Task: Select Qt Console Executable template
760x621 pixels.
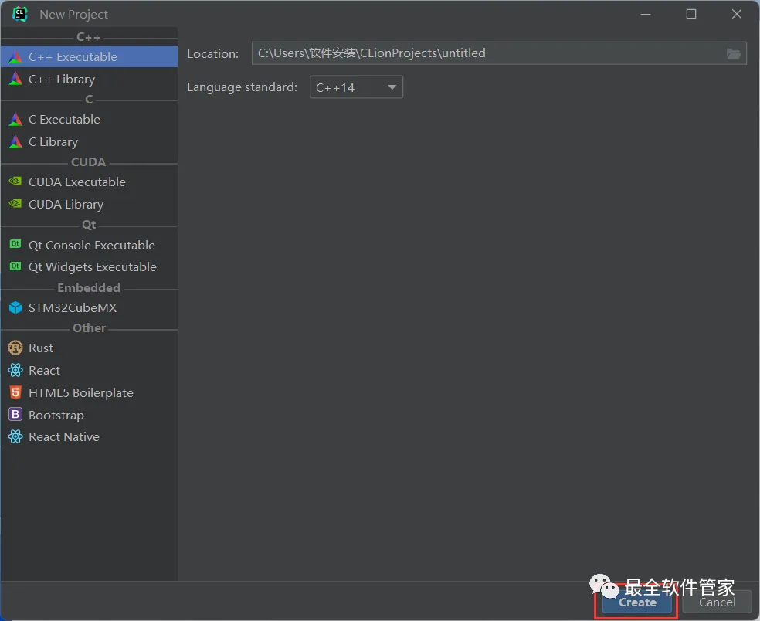Action: [x=89, y=245]
